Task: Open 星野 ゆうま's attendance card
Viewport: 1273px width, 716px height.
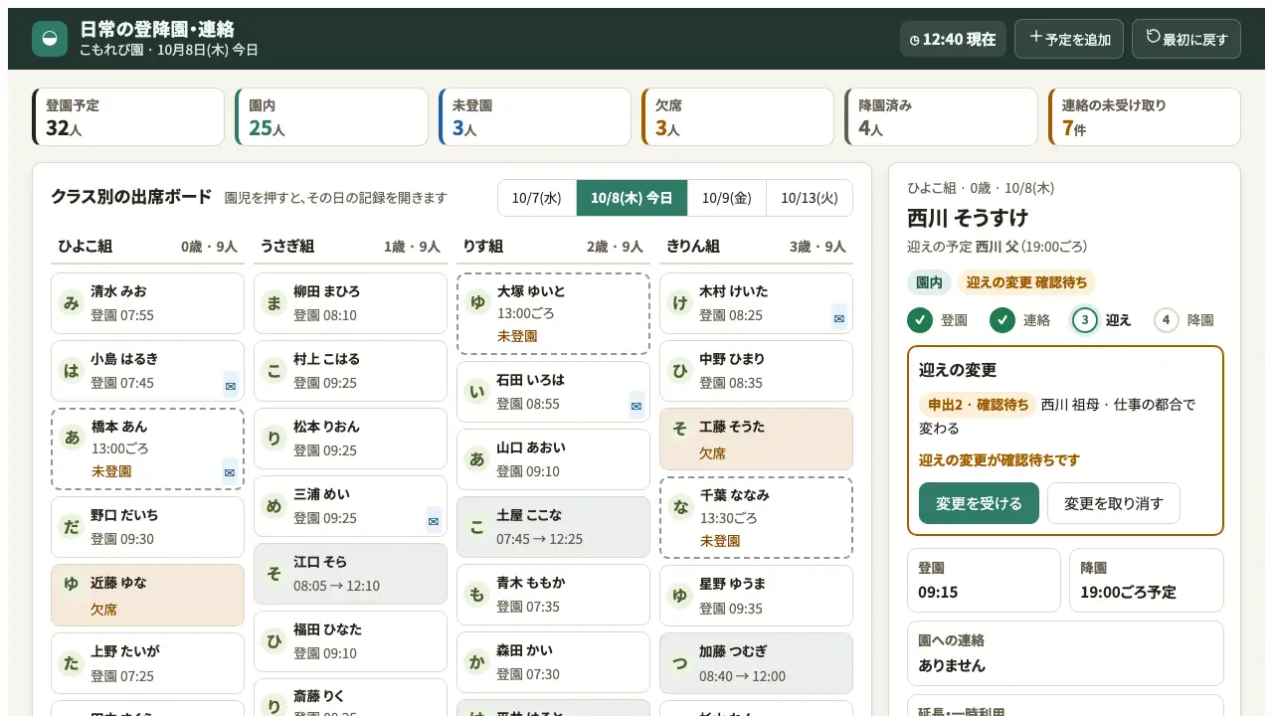Action: pyautogui.click(x=756, y=596)
